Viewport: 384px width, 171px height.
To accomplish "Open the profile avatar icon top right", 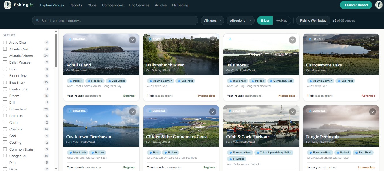I will pos(379,5).
